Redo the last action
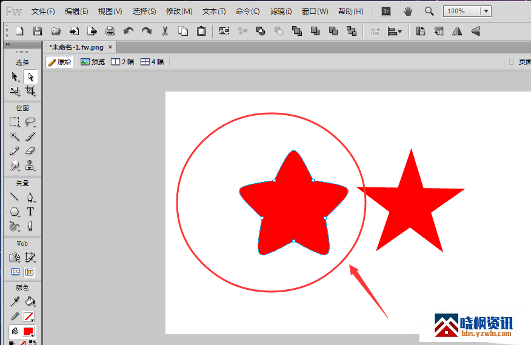The width and height of the screenshot is (531, 345). pos(147,32)
